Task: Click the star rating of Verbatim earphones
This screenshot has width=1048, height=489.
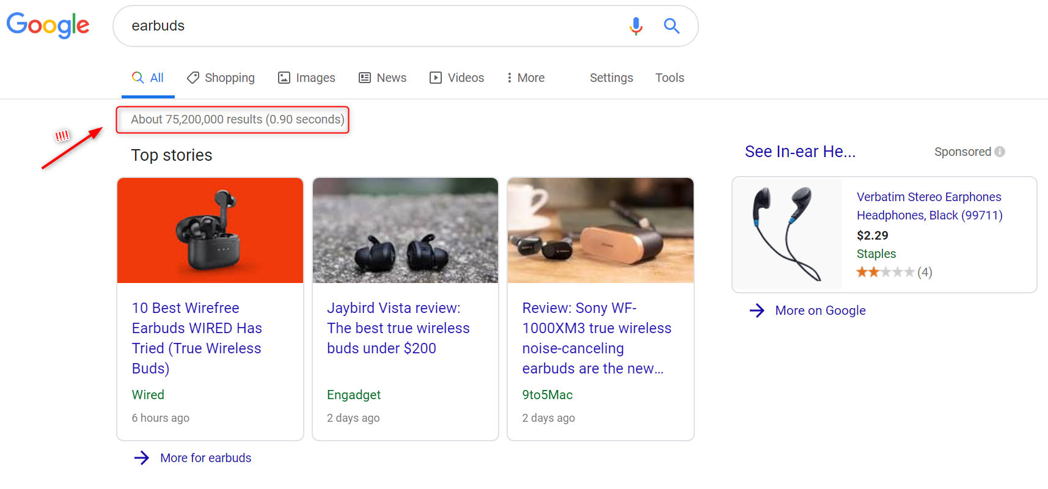Action: (x=885, y=272)
